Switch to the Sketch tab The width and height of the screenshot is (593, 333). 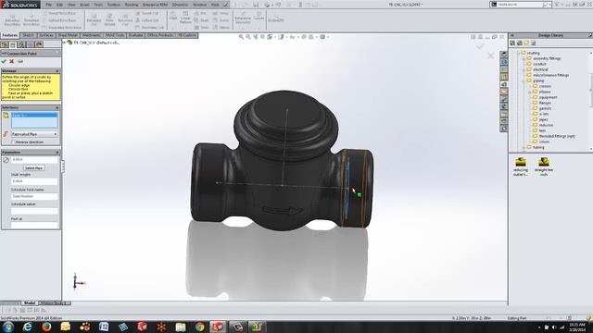pyautogui.click(x=29, y=35)
